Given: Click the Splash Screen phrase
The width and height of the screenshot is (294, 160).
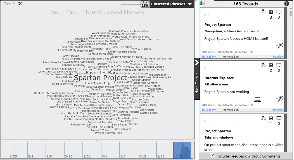Looking at the screenshot, I should click(147, 105).
